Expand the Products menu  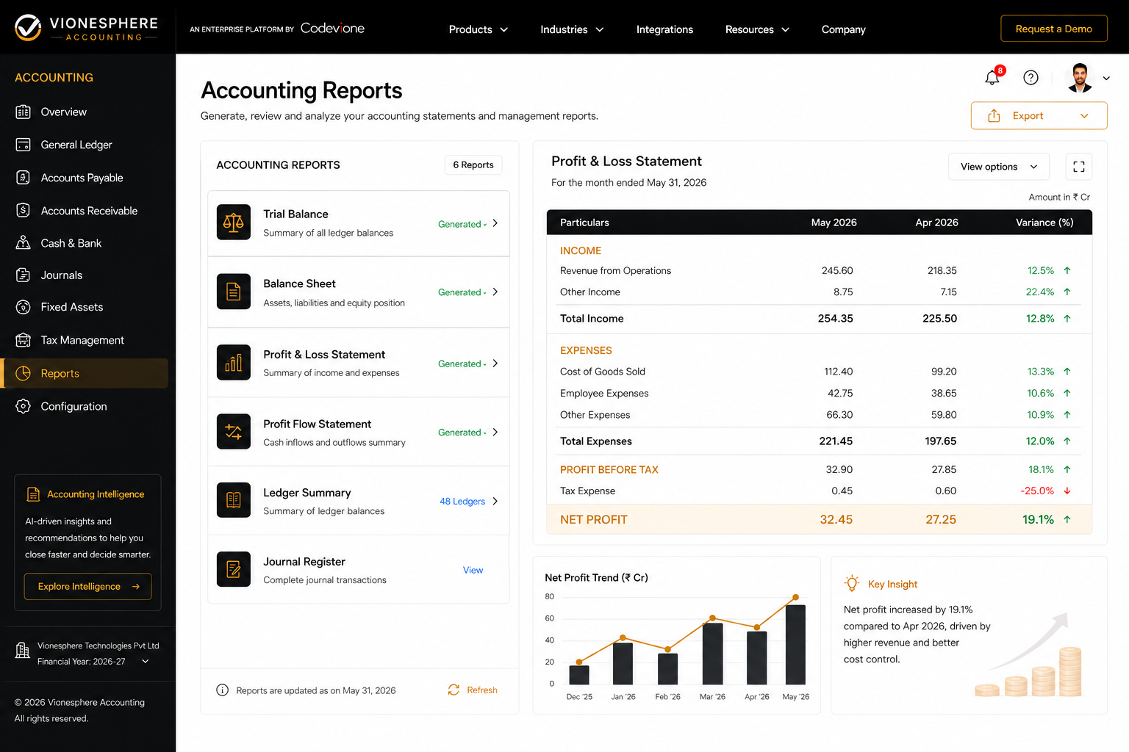coord(479,29)
